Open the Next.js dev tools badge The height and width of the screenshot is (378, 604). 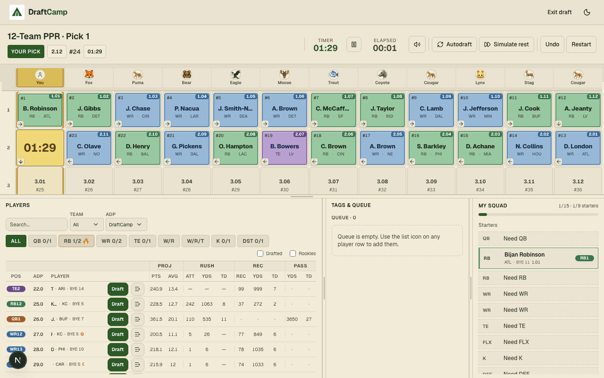click(x=18, y=360)
